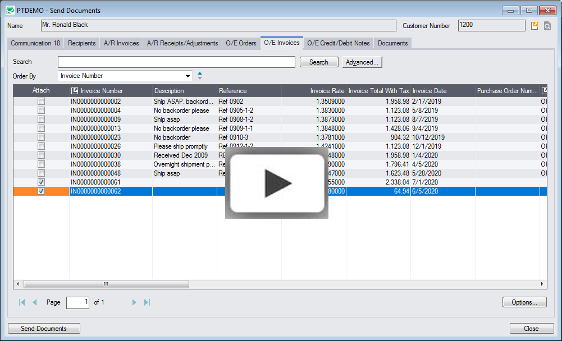
Task: Go to the previous page of results
Action: (x=34, y=302)
